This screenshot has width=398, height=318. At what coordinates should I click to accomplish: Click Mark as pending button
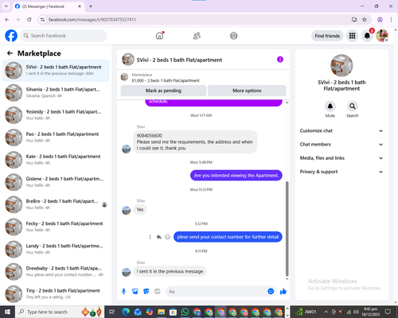[163, 91]
